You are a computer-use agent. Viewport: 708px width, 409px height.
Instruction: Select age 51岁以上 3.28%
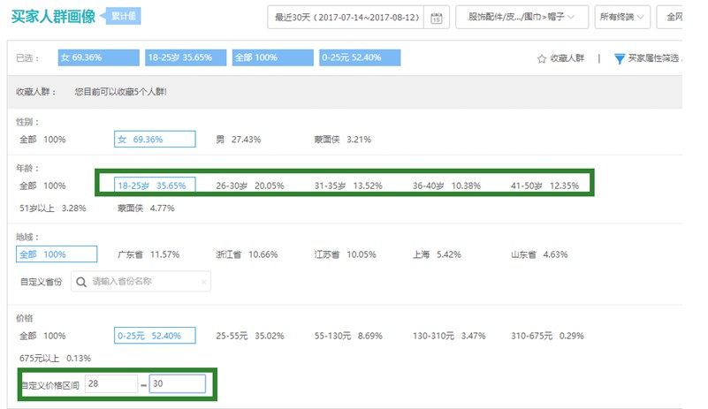tap(52, 208)
